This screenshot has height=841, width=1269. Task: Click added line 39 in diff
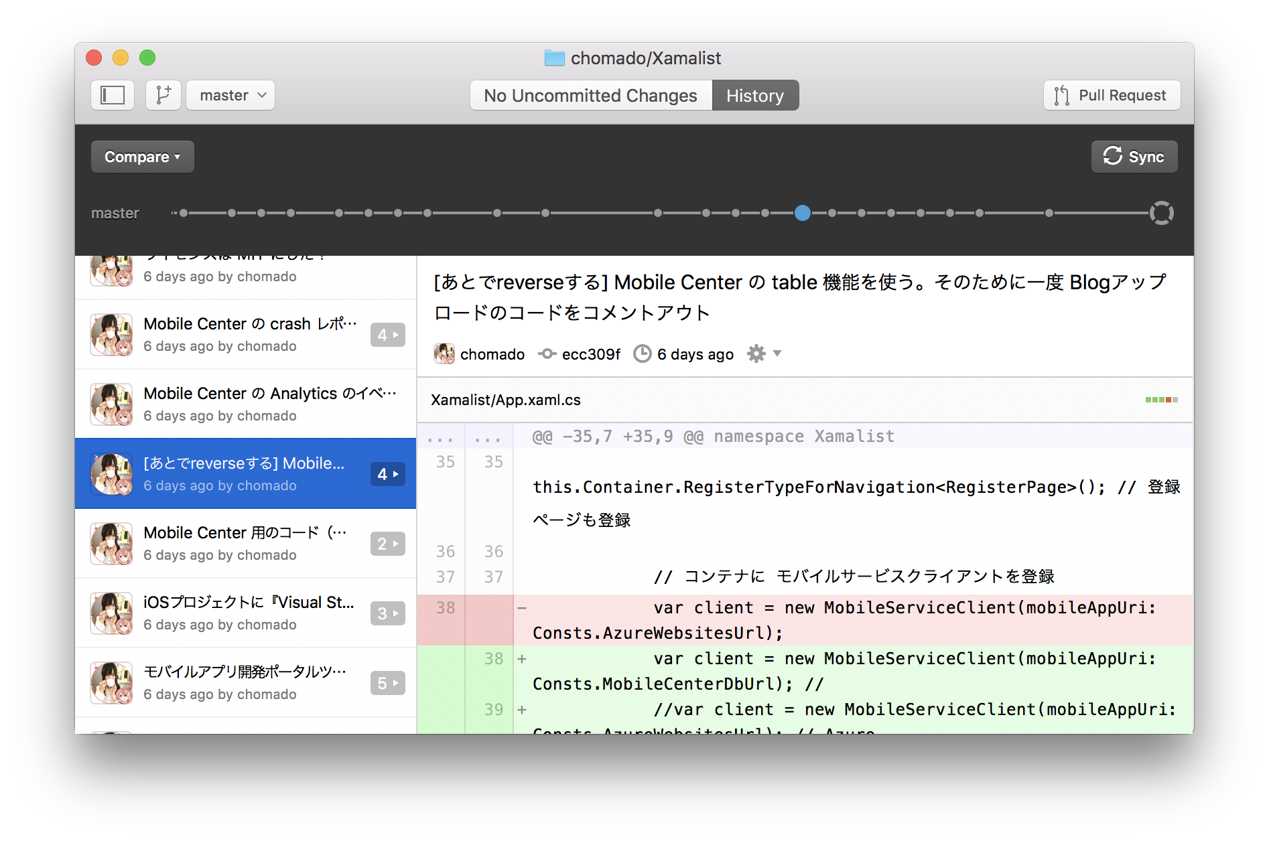(x=805, y=715)
